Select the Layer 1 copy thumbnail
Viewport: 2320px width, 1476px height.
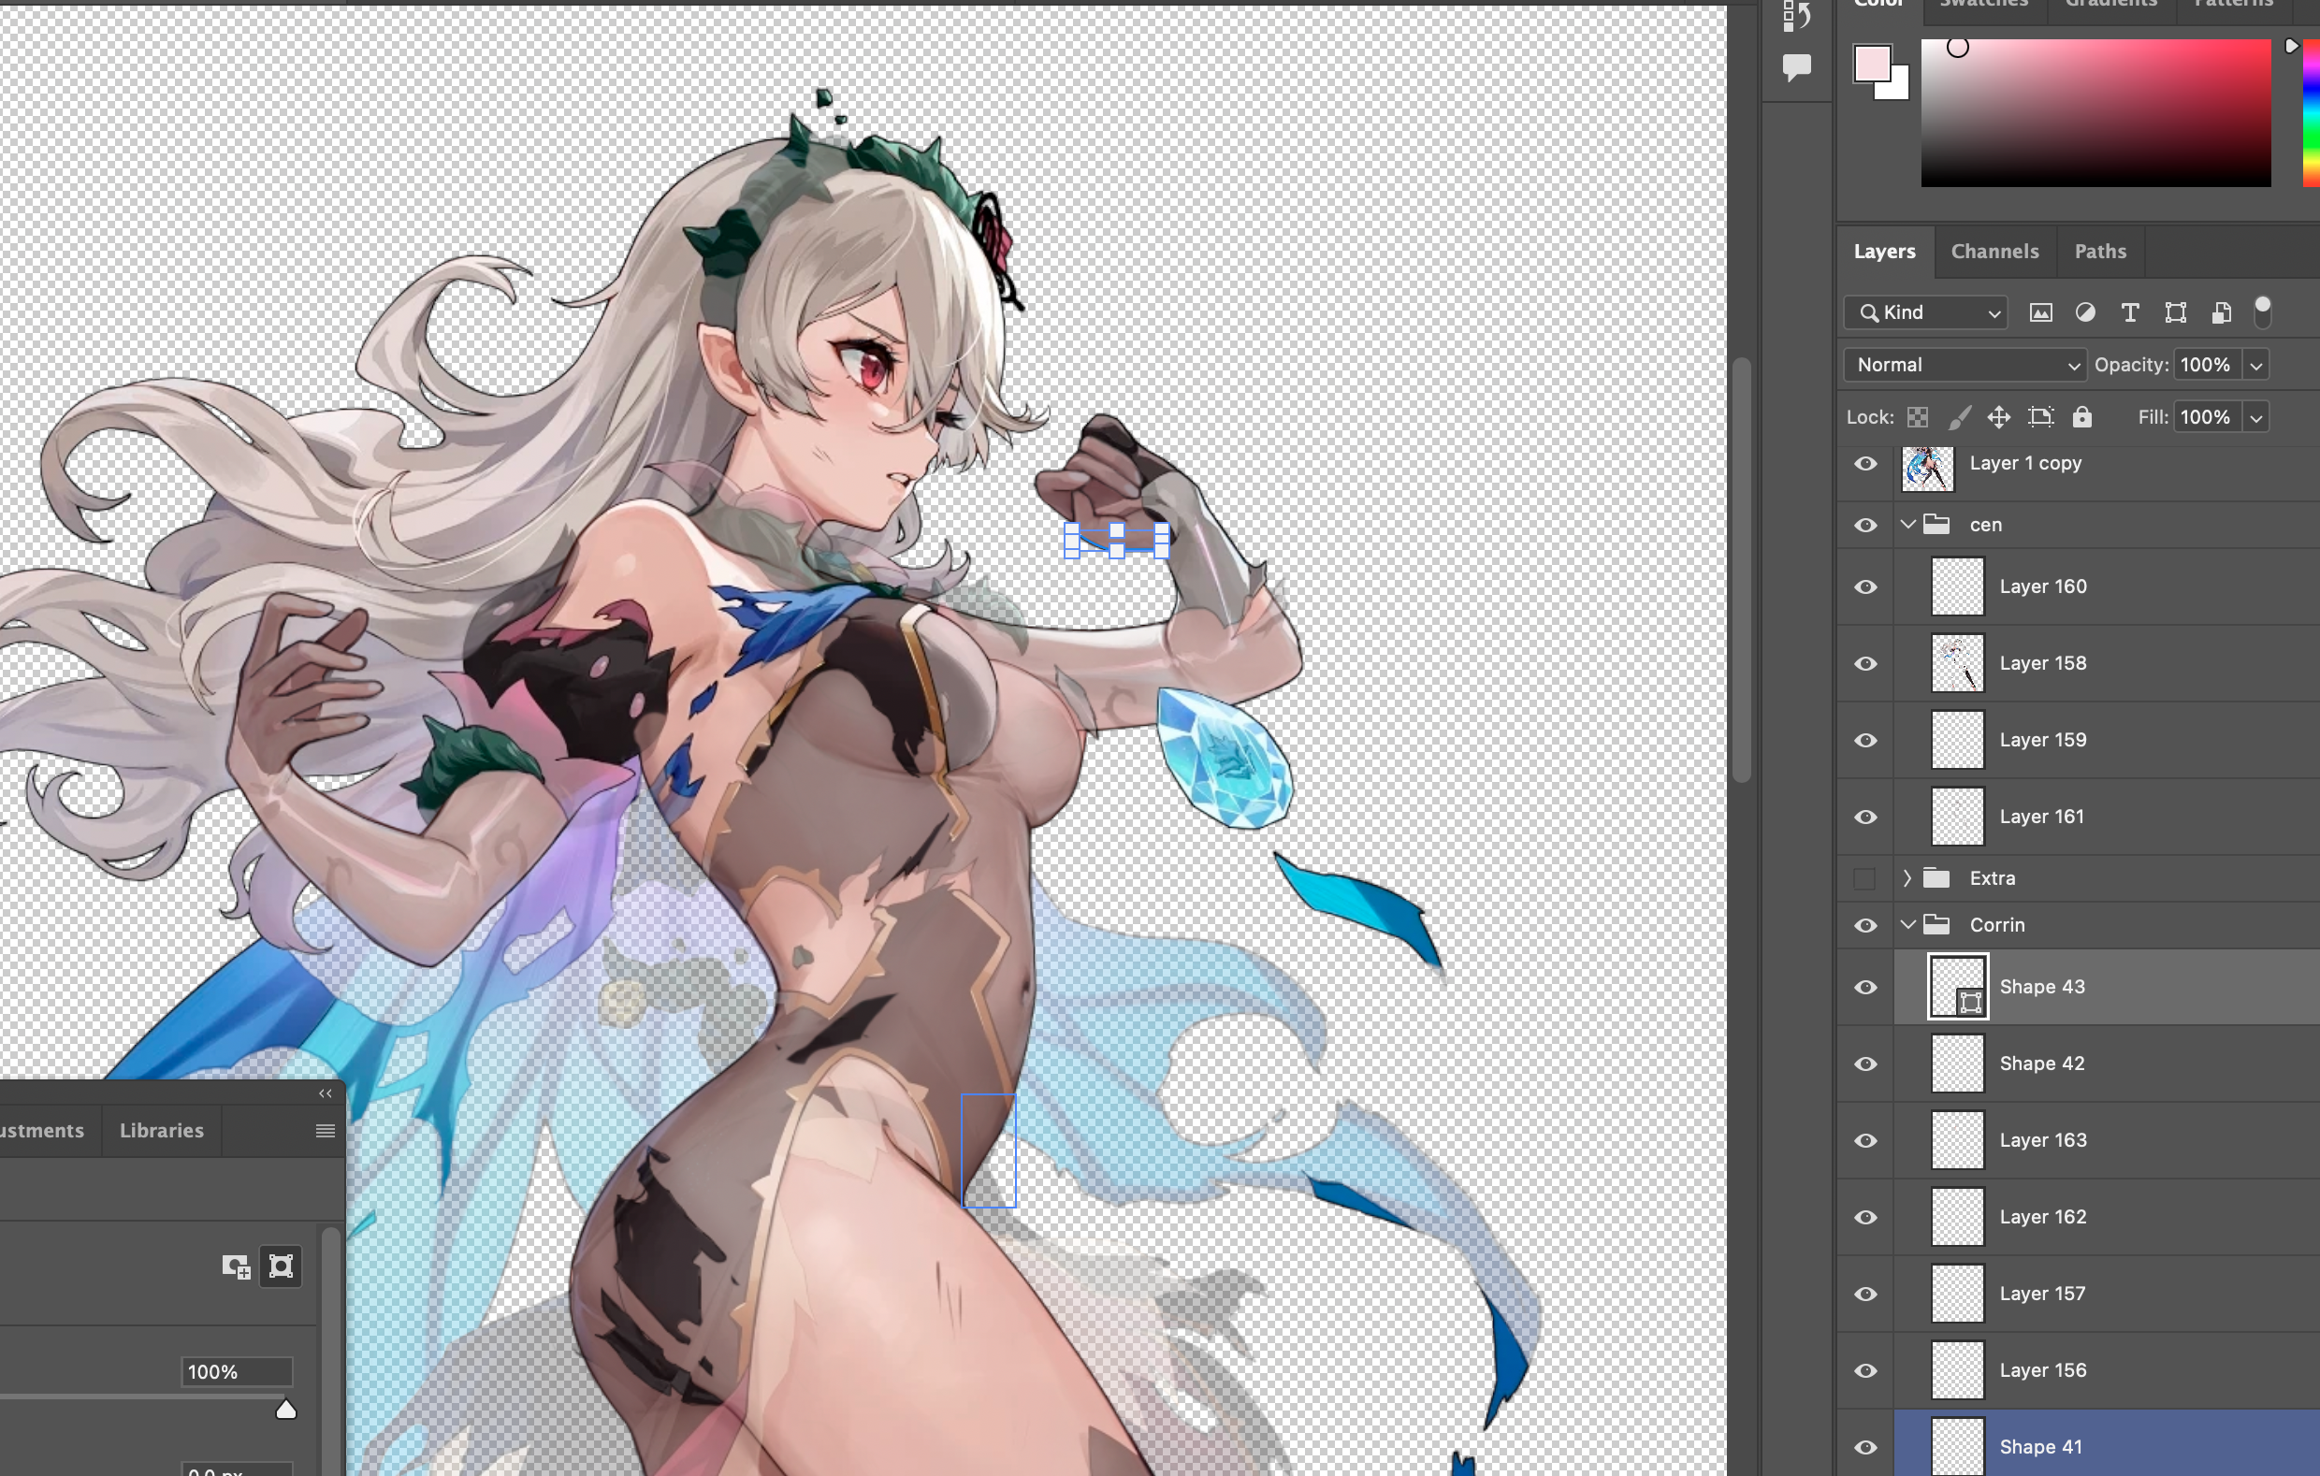point(1927,469)
